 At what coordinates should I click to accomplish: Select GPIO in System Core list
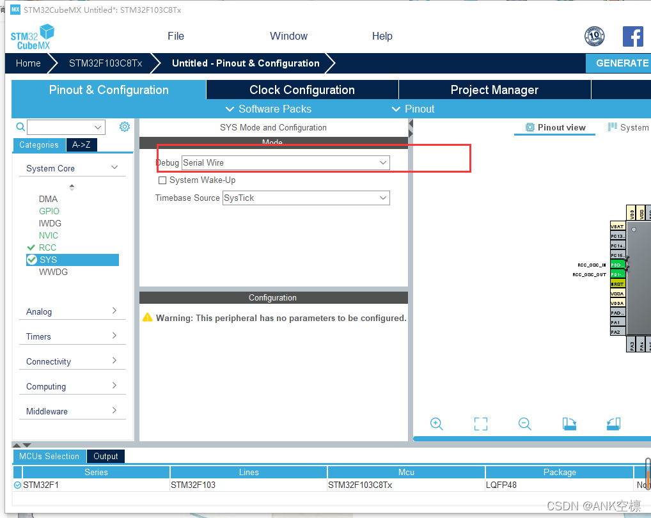pyautogui.click(x=49, y=211)
